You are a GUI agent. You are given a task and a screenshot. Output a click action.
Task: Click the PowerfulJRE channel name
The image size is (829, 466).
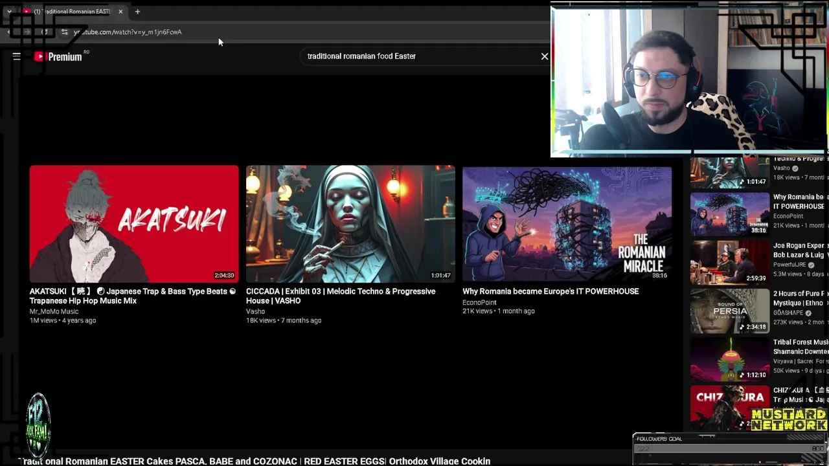pyautogui.click(x=789, y=265)
